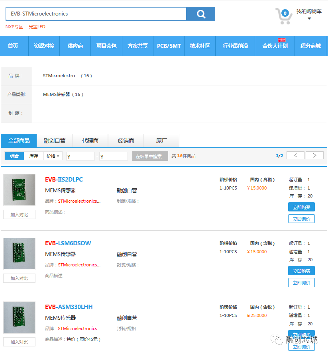This screenshot has height=354, width=328.
Task: Open 项目众包 navigation item
Action: (106, 46)
